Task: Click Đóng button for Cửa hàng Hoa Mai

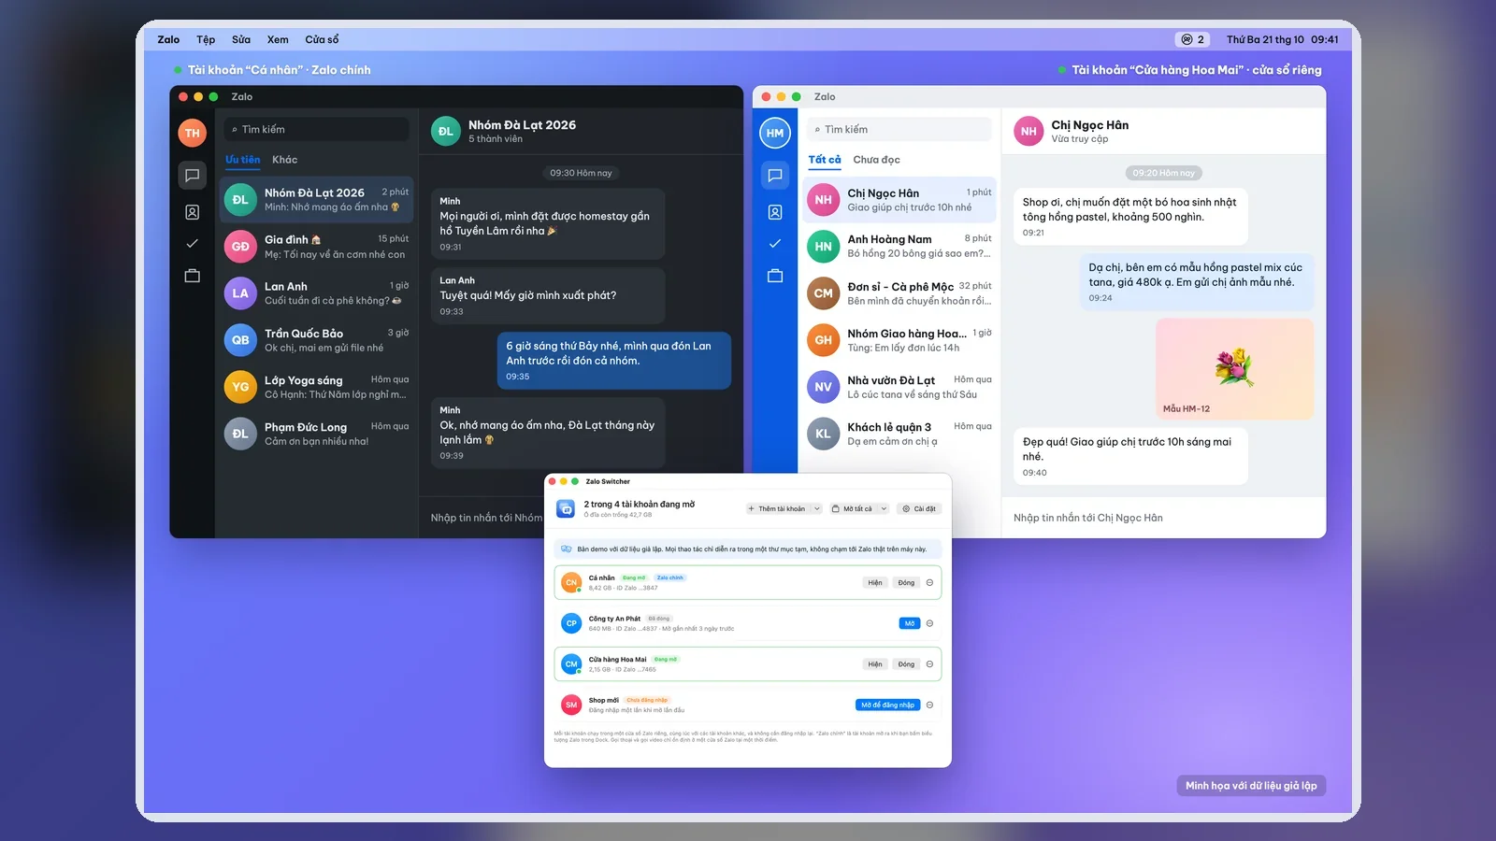Action: [906, 664]
